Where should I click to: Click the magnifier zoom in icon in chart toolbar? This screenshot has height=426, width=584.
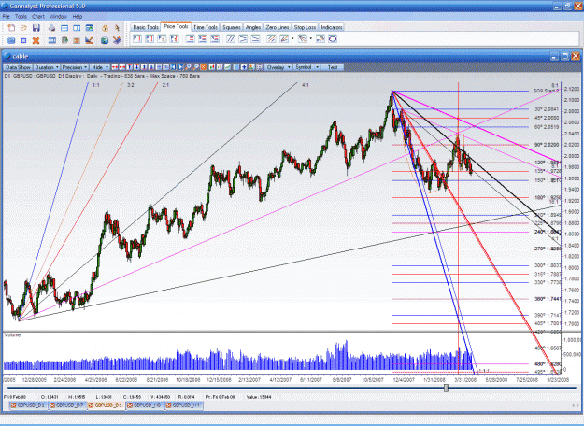click(x=189, y=67)
